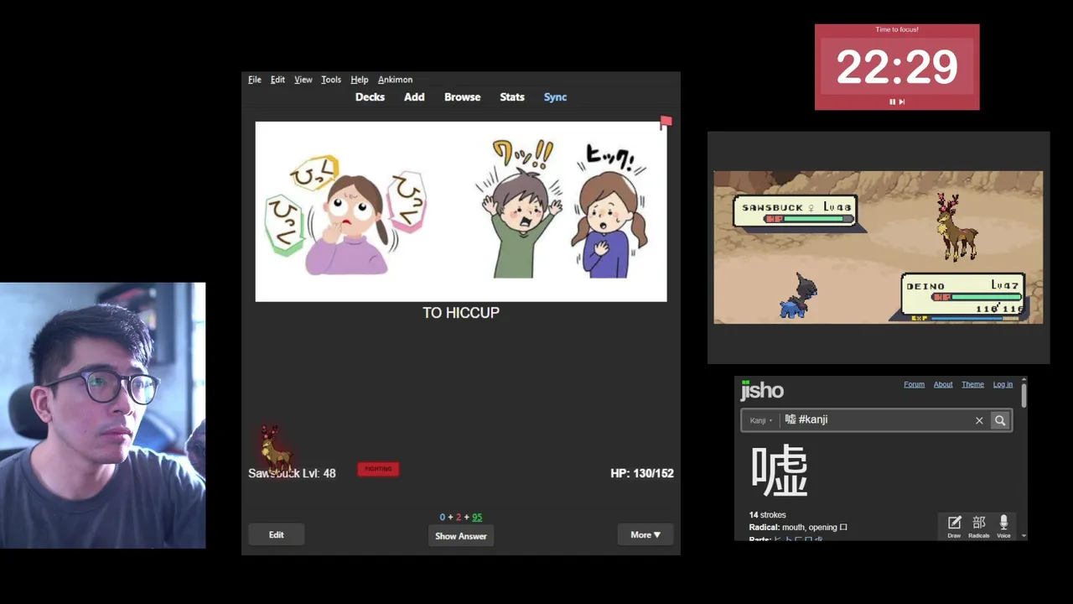
Task: Open the Kanji search type dropdown
Action: (761, 420)
